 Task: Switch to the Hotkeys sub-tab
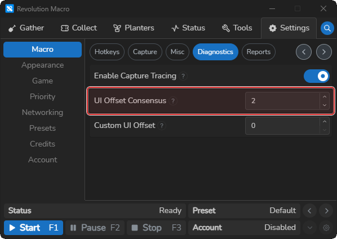[x=107, y=52]
